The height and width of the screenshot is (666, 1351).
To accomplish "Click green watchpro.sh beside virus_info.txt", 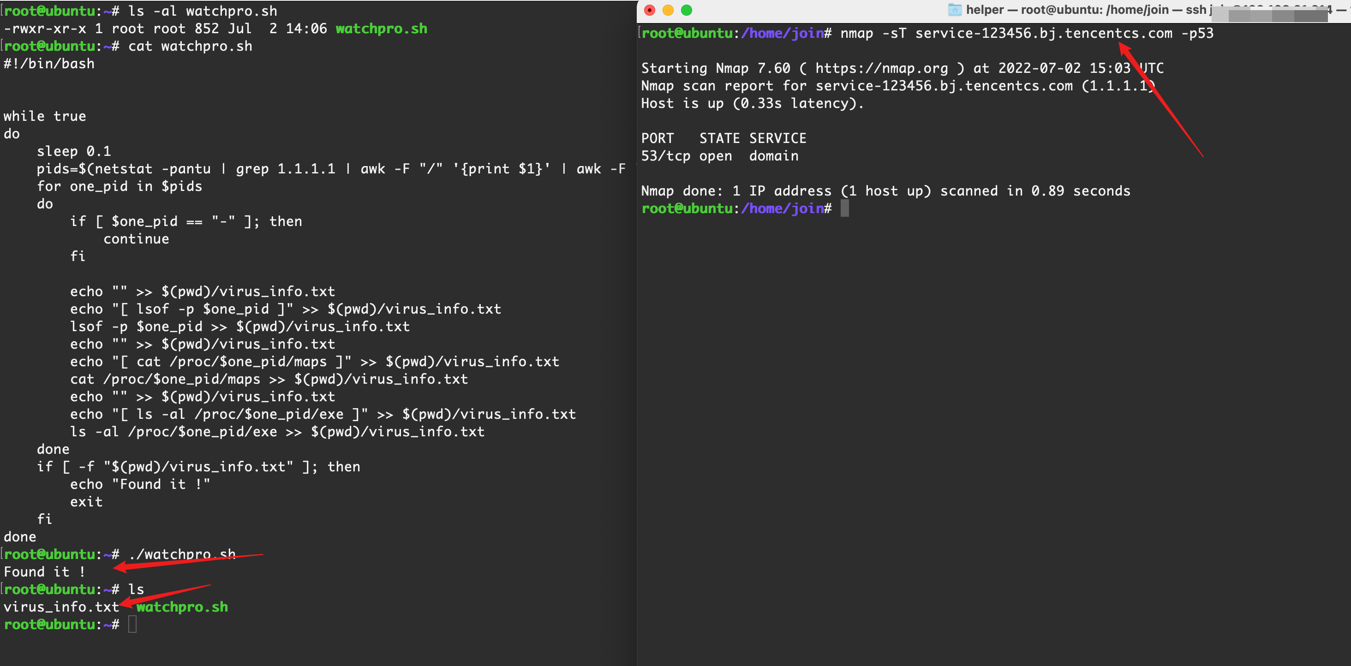I will [x=182, y=607].
